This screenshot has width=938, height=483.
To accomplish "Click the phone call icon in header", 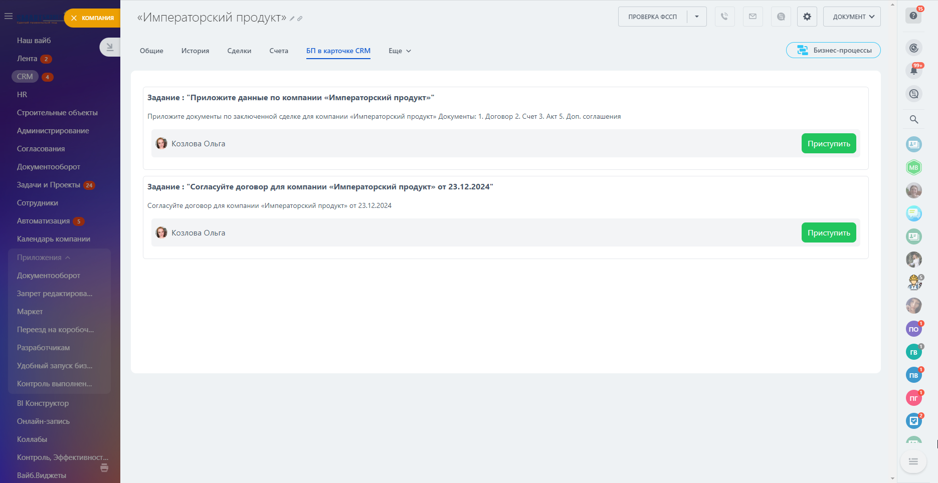I will pos(724,17).
